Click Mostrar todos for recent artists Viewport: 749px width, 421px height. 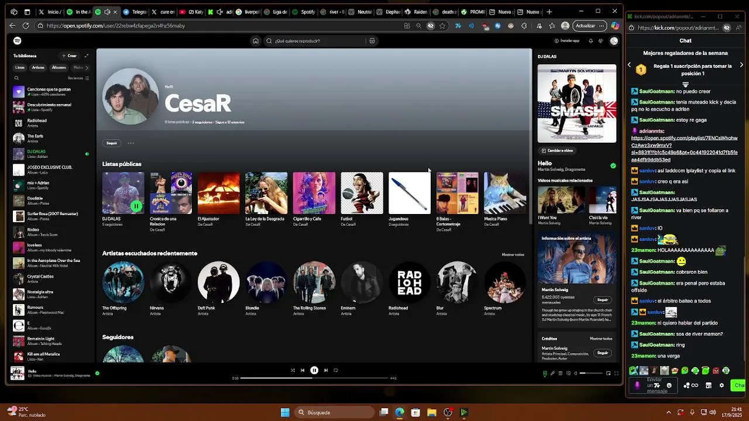513,254
